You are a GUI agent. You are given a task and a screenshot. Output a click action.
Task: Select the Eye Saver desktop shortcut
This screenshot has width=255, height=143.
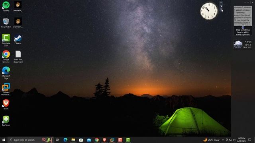pyautogui.click(x=6, y=121)
